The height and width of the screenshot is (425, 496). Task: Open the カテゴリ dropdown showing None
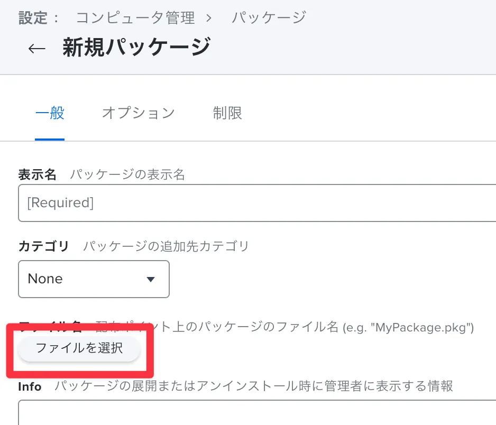(x=94, y=279)
